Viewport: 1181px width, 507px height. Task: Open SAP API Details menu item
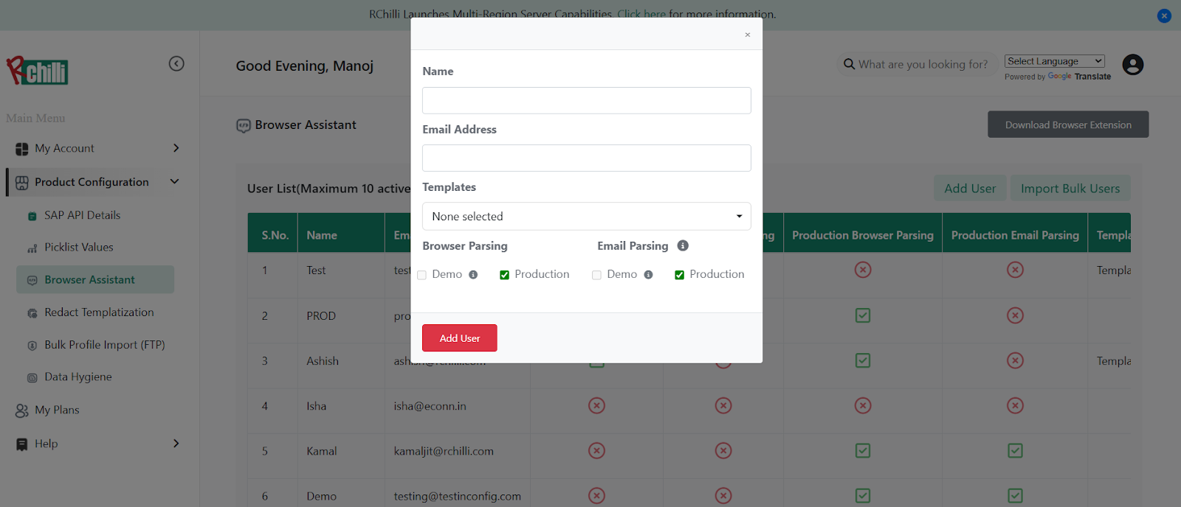(82, 215)
